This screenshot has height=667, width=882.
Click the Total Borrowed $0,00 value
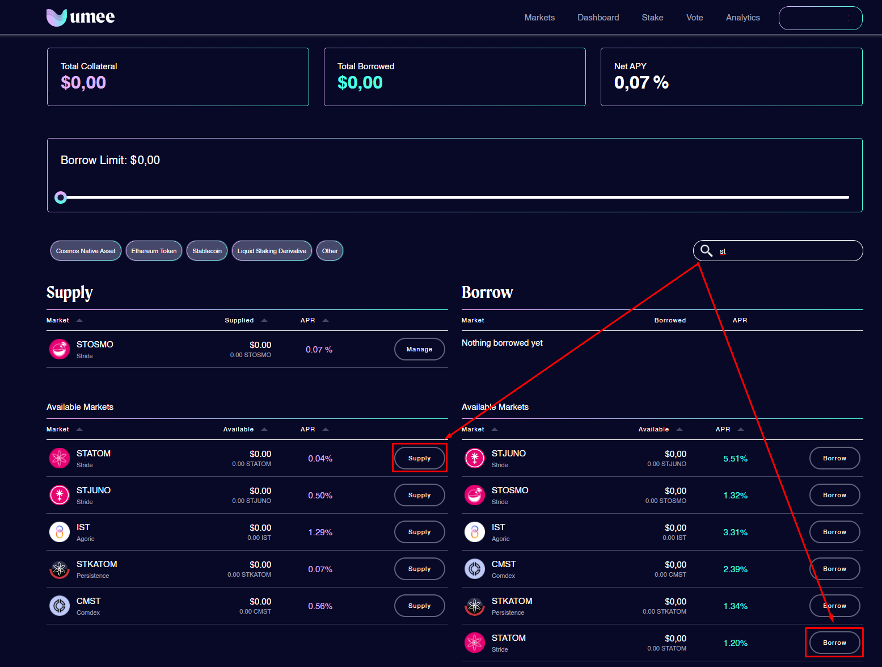tap(360, 83)
